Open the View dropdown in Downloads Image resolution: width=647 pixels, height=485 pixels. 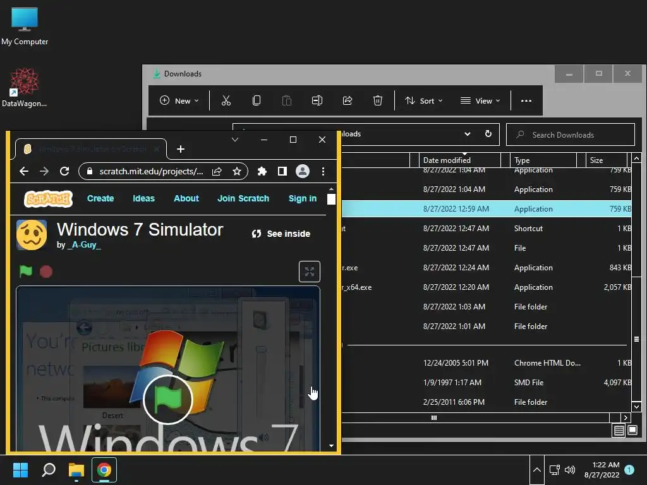pos(480,100)
